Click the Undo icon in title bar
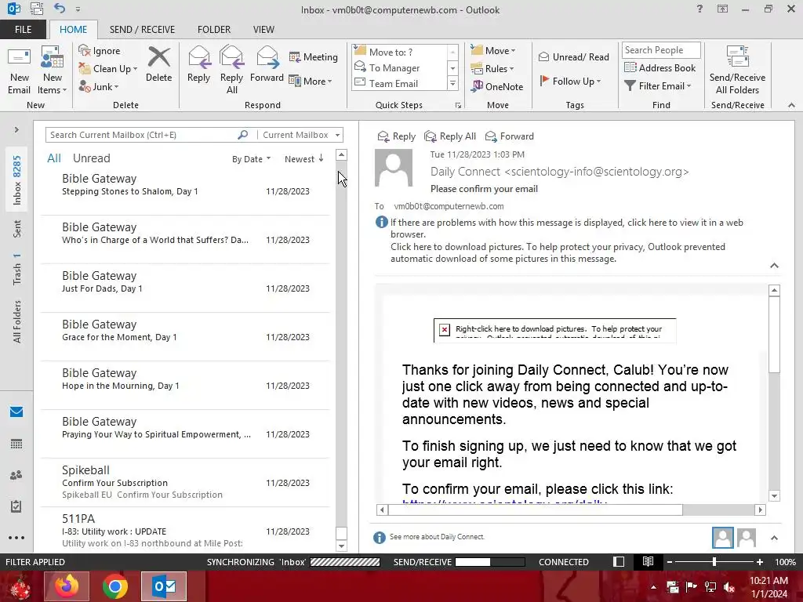 (x=60, y=9)
